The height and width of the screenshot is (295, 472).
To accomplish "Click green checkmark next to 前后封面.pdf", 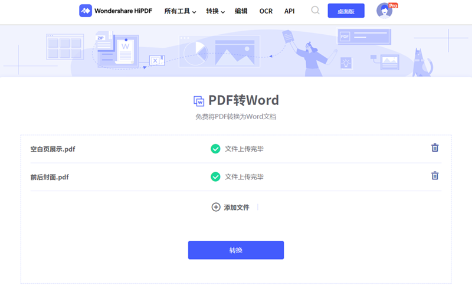I will click(x=215, y=176).
